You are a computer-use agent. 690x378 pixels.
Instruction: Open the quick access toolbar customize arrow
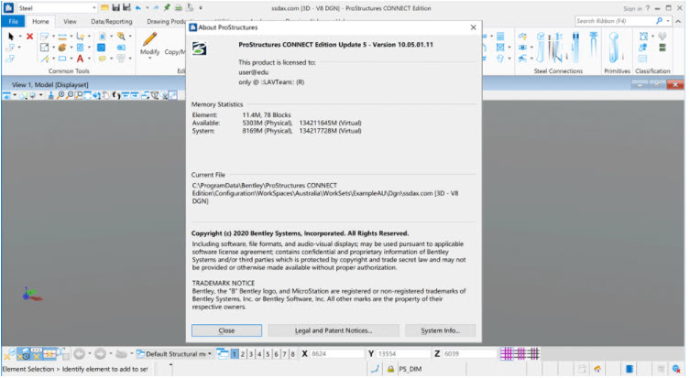[x=201, y=8]
